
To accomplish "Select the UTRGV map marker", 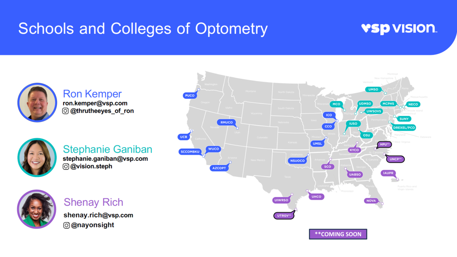I will coord(284,216).
